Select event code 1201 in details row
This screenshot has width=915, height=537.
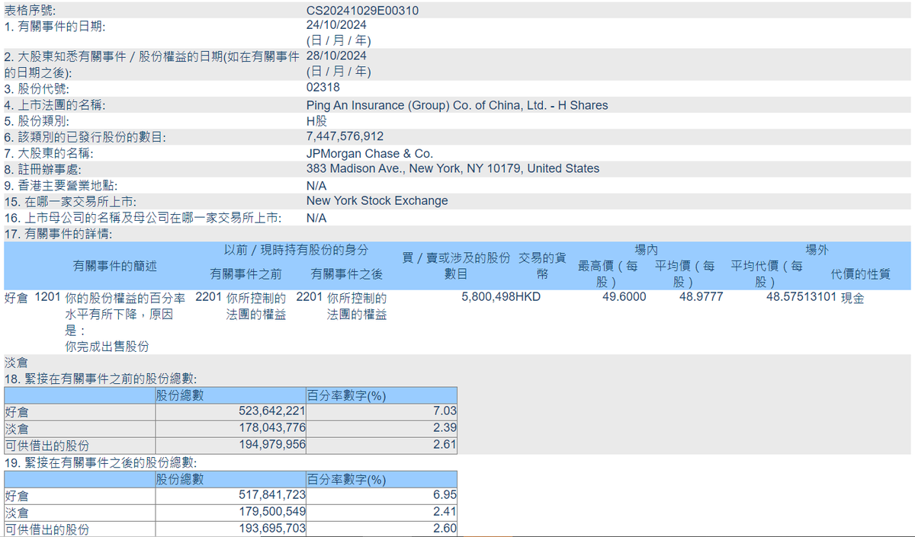(47, 297)
